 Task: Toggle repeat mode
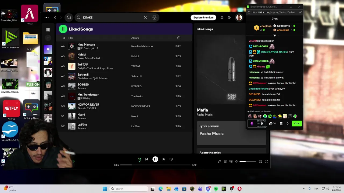click(x=171, y=159)
